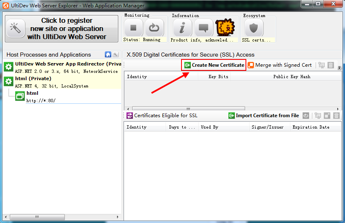The width and height of the screenshot is (345, 223).
Task: Click the trash icon in the X.509 toolbar
Action: click(331, 65)
